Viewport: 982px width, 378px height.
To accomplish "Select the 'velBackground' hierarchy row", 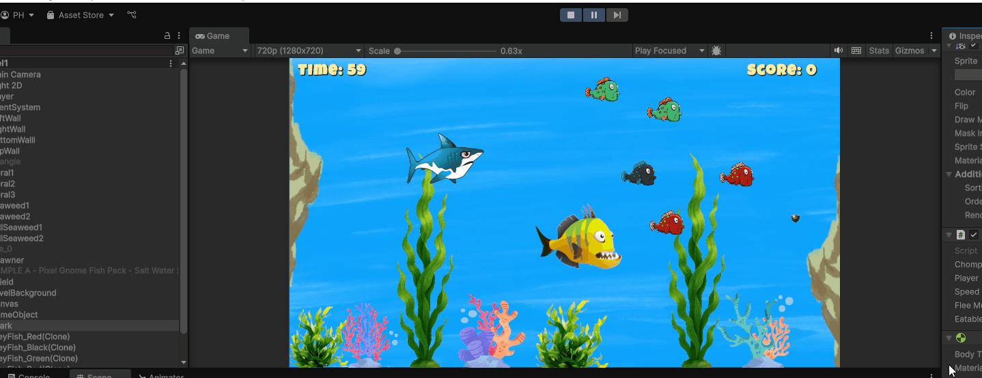I will [89, 293].
